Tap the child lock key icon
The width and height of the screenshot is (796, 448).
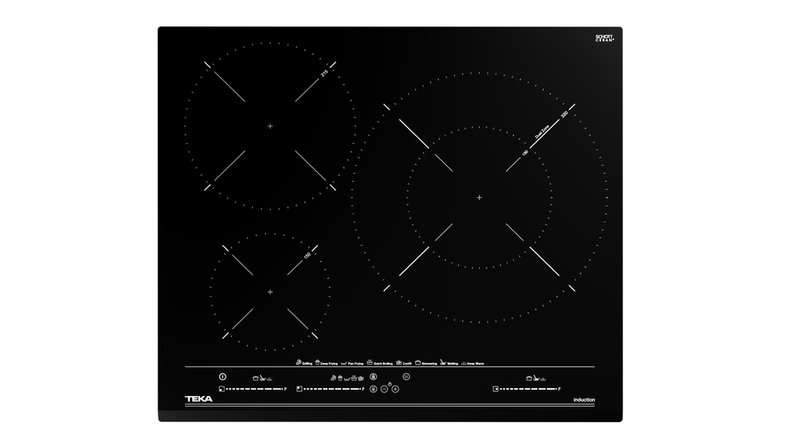point(373,389)
